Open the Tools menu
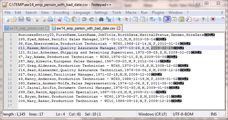The width and height of the screenshot is (228, 120). click(117, 13)
